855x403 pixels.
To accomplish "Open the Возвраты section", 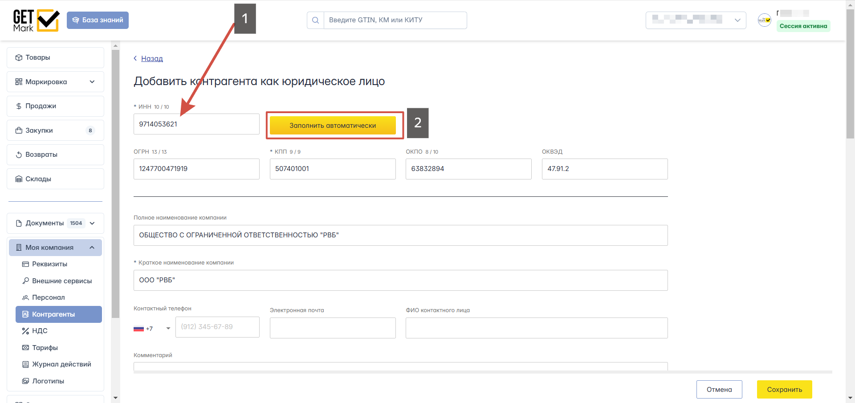I will click(x=55, y=155).
